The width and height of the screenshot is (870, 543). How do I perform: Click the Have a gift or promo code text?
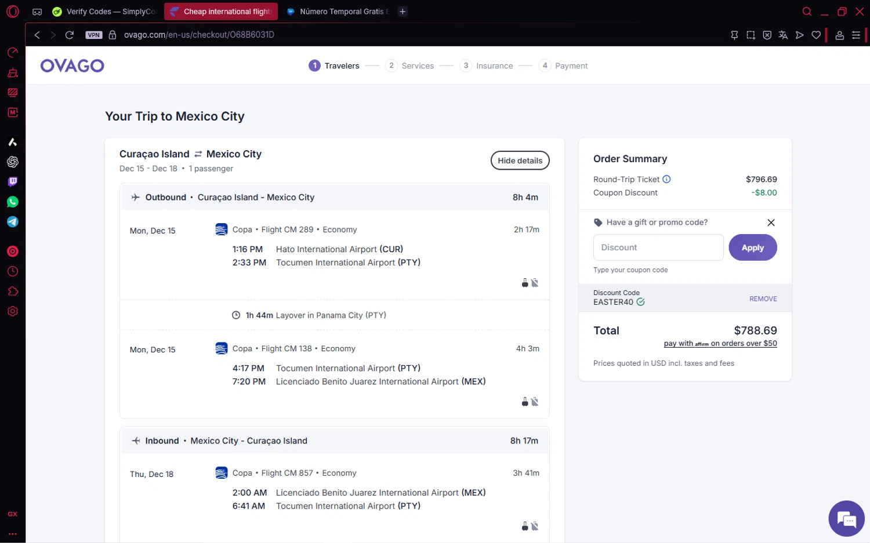[x=657, y=223]
